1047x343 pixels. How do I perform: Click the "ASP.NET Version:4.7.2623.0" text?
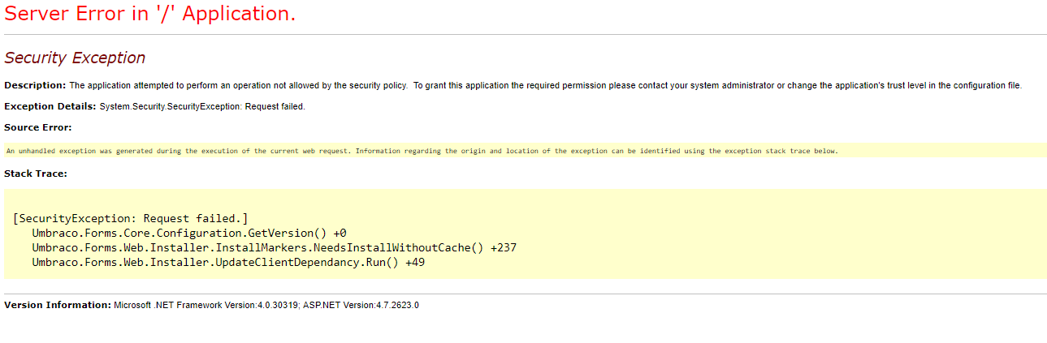[361, 305]
